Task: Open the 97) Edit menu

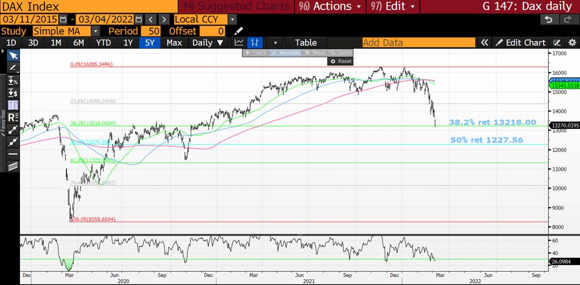Action: tap(393, 6)
